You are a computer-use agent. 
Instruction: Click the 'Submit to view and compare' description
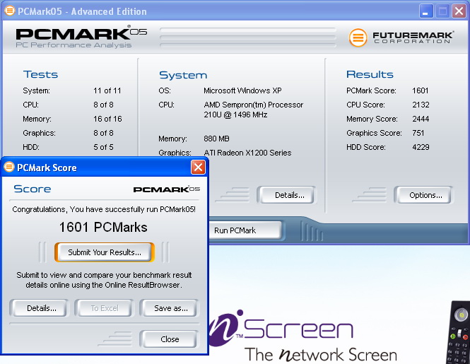(104, 280)
